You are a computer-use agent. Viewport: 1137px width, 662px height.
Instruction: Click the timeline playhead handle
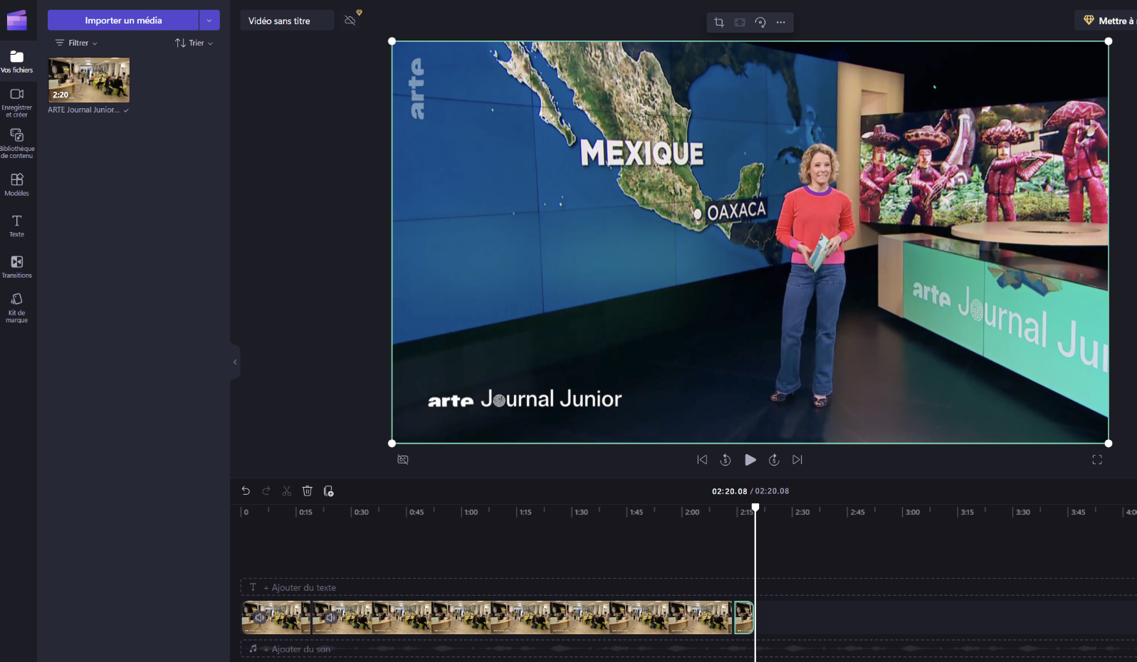pos(755,508)
